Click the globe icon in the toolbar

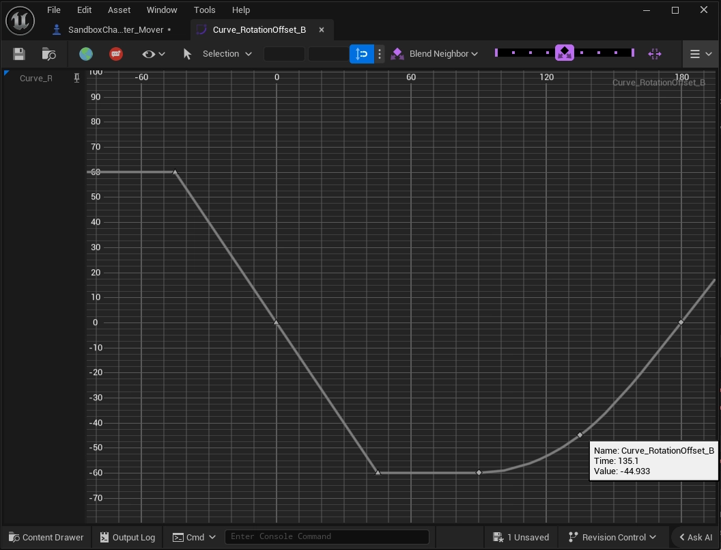[x=86, y=54]
